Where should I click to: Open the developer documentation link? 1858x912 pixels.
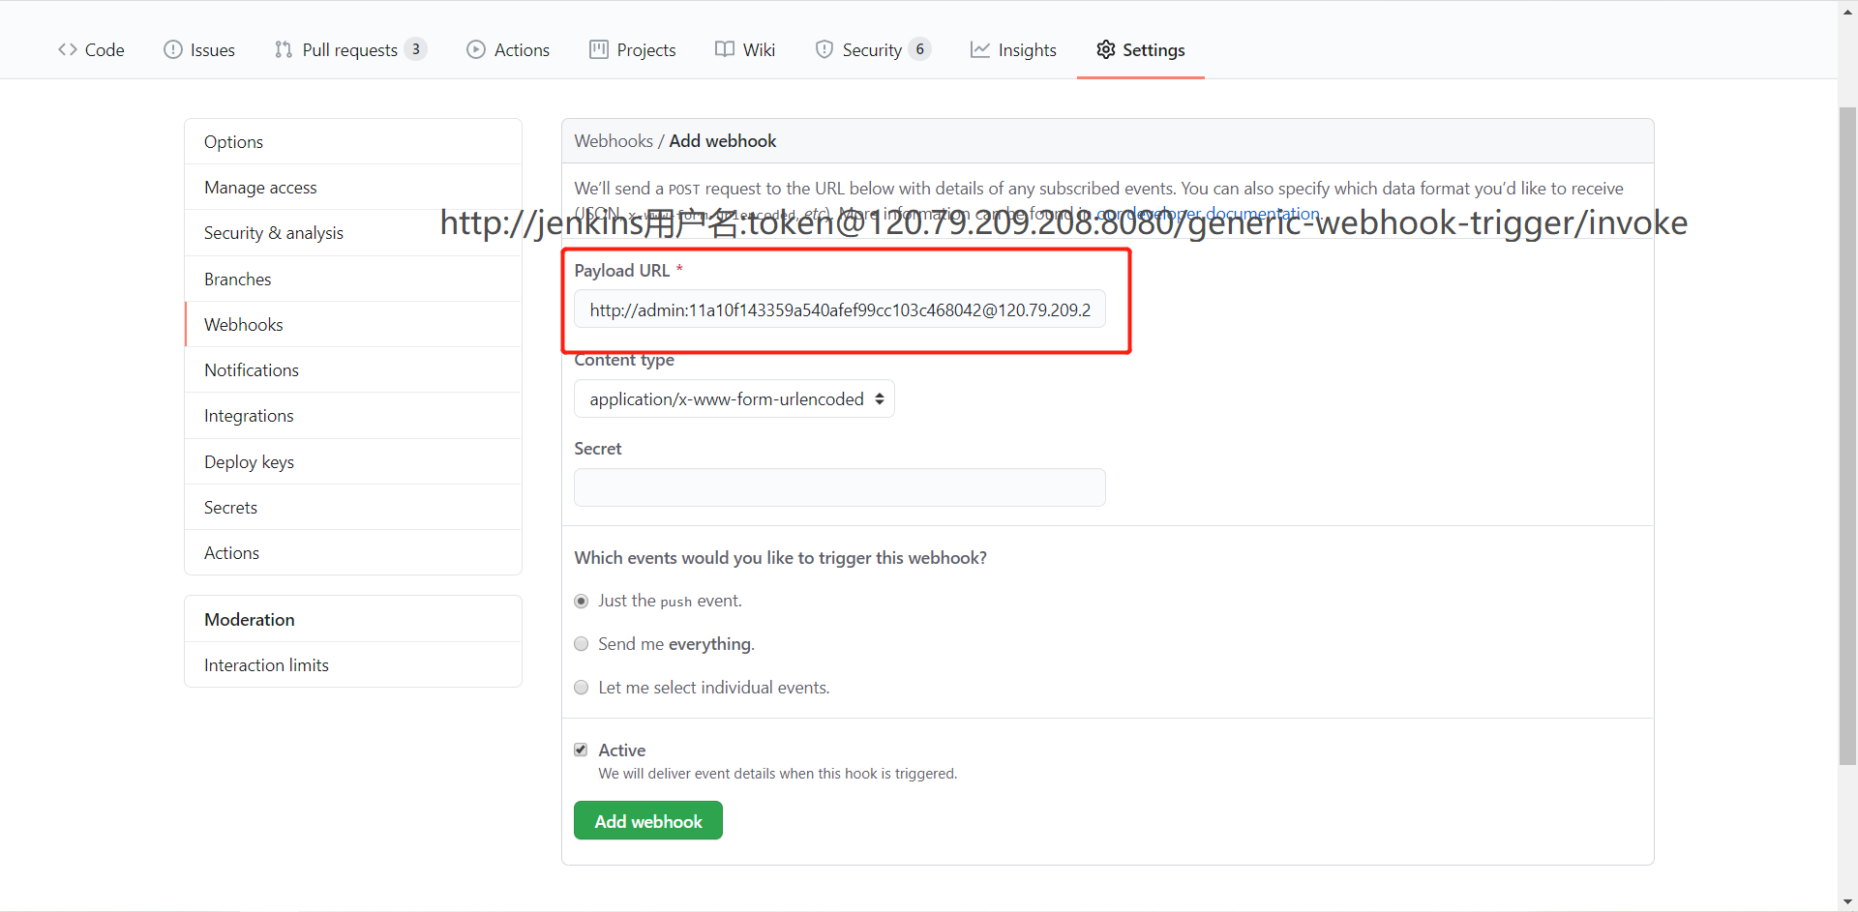click(1209, 213)
